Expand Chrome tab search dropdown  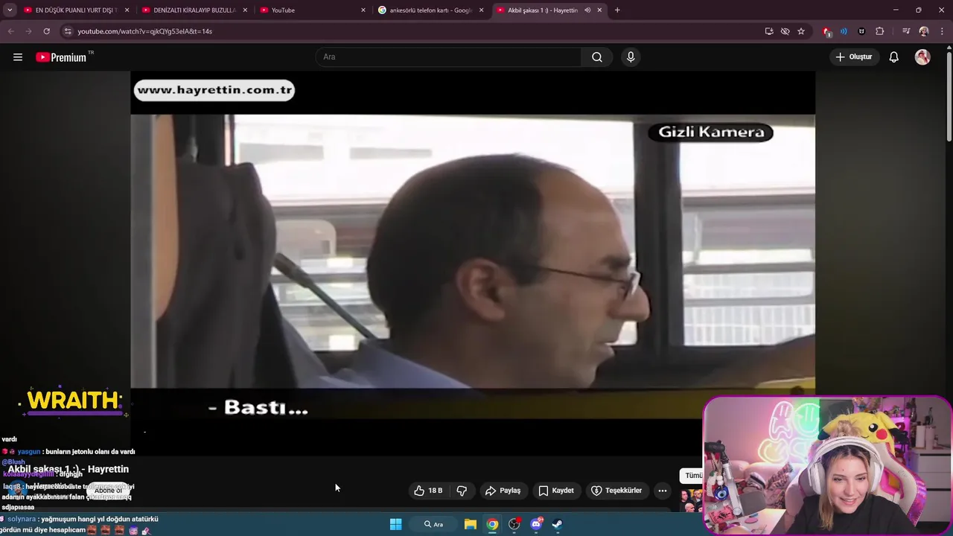point(10,10)
